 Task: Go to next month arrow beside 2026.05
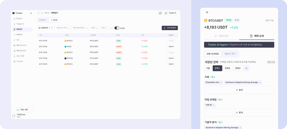click(52, 28)
